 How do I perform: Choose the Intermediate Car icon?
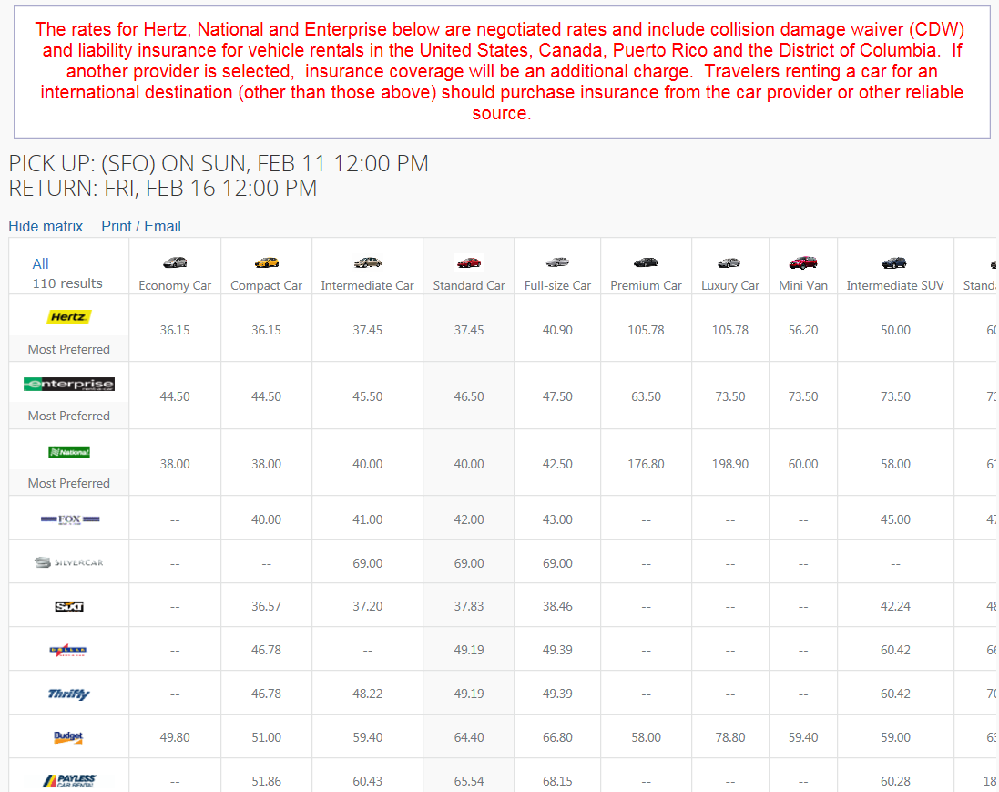368,262
